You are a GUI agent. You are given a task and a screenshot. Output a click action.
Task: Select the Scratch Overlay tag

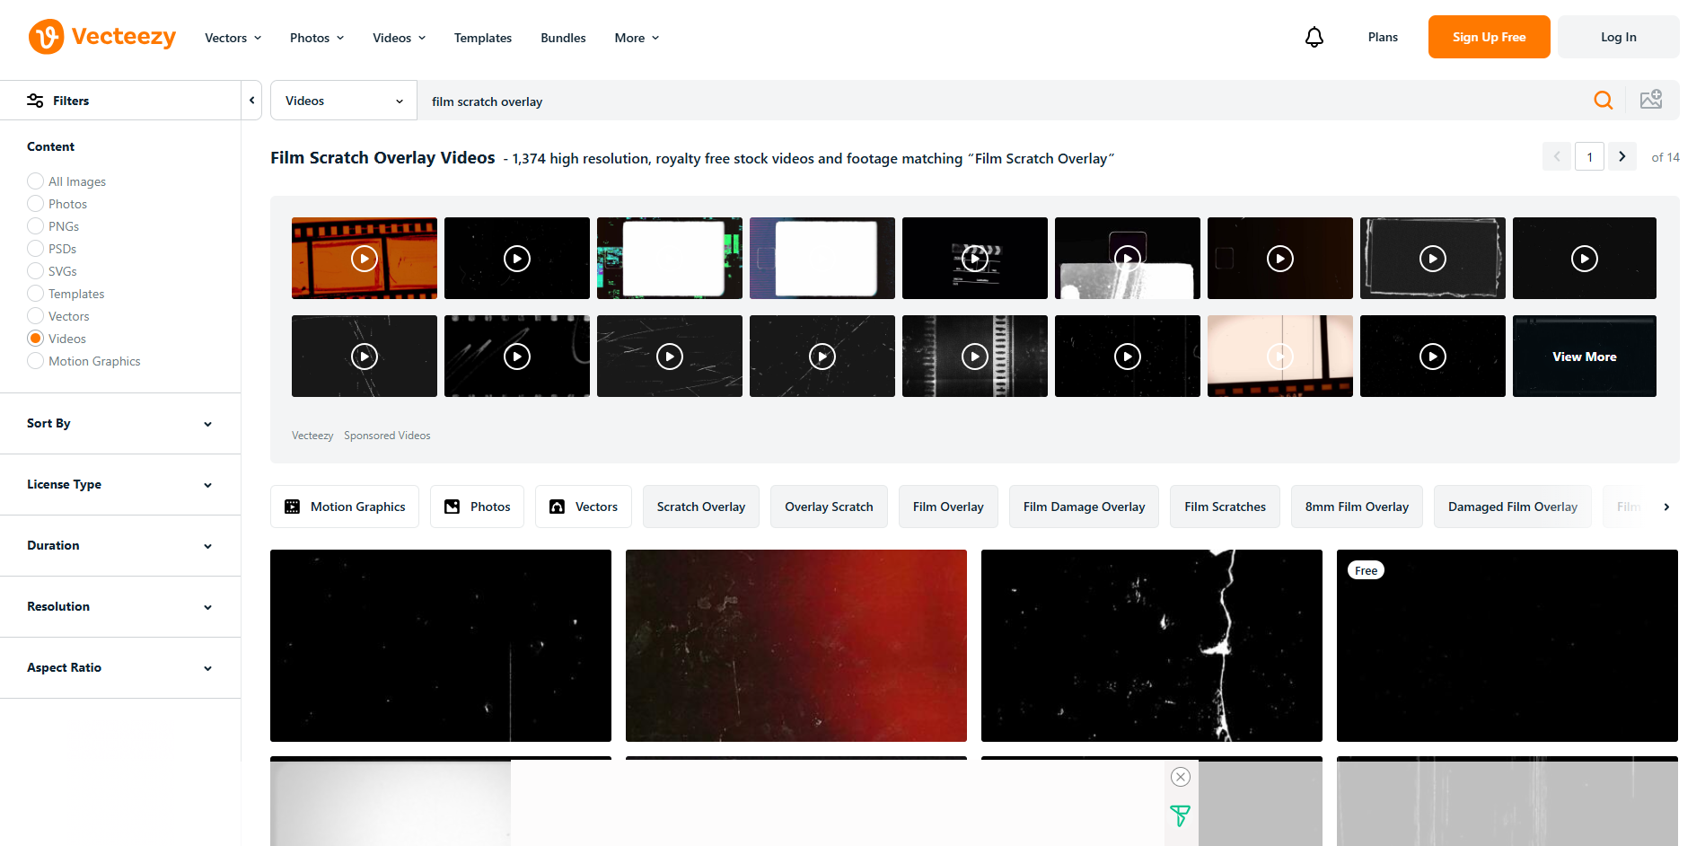pyautogui.click(x=701, y=507)
